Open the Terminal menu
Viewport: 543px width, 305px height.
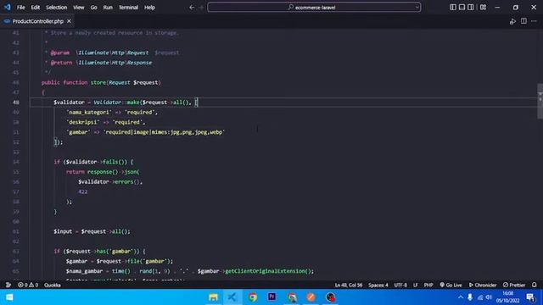point(128,8)
